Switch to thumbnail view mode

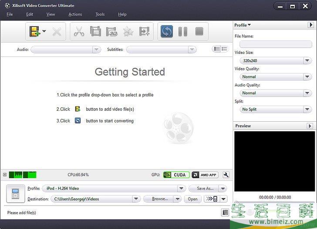[x=217, y=49]
